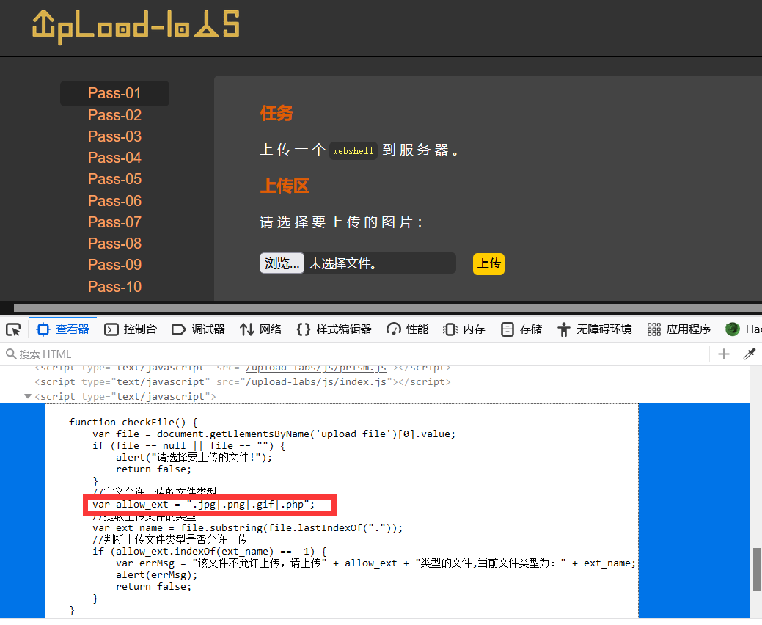
Task: Click the webshell code label
Action: click(353, 150)
